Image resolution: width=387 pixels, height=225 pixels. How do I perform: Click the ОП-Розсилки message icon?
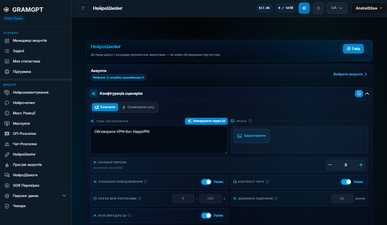pos(7,134)
